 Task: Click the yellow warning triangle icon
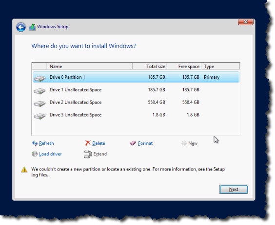point(24,170)
